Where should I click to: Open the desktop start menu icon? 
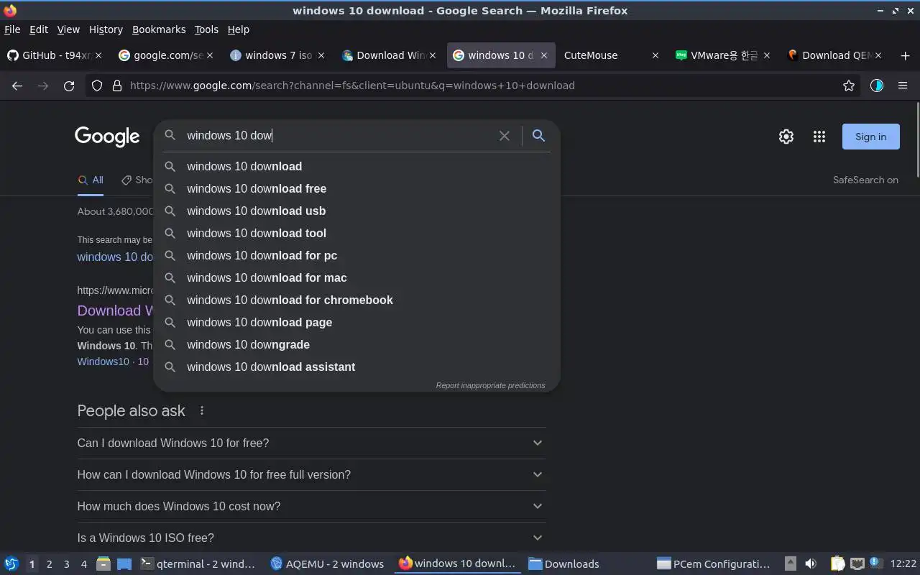pyautogui.click(x=11, y=563)
